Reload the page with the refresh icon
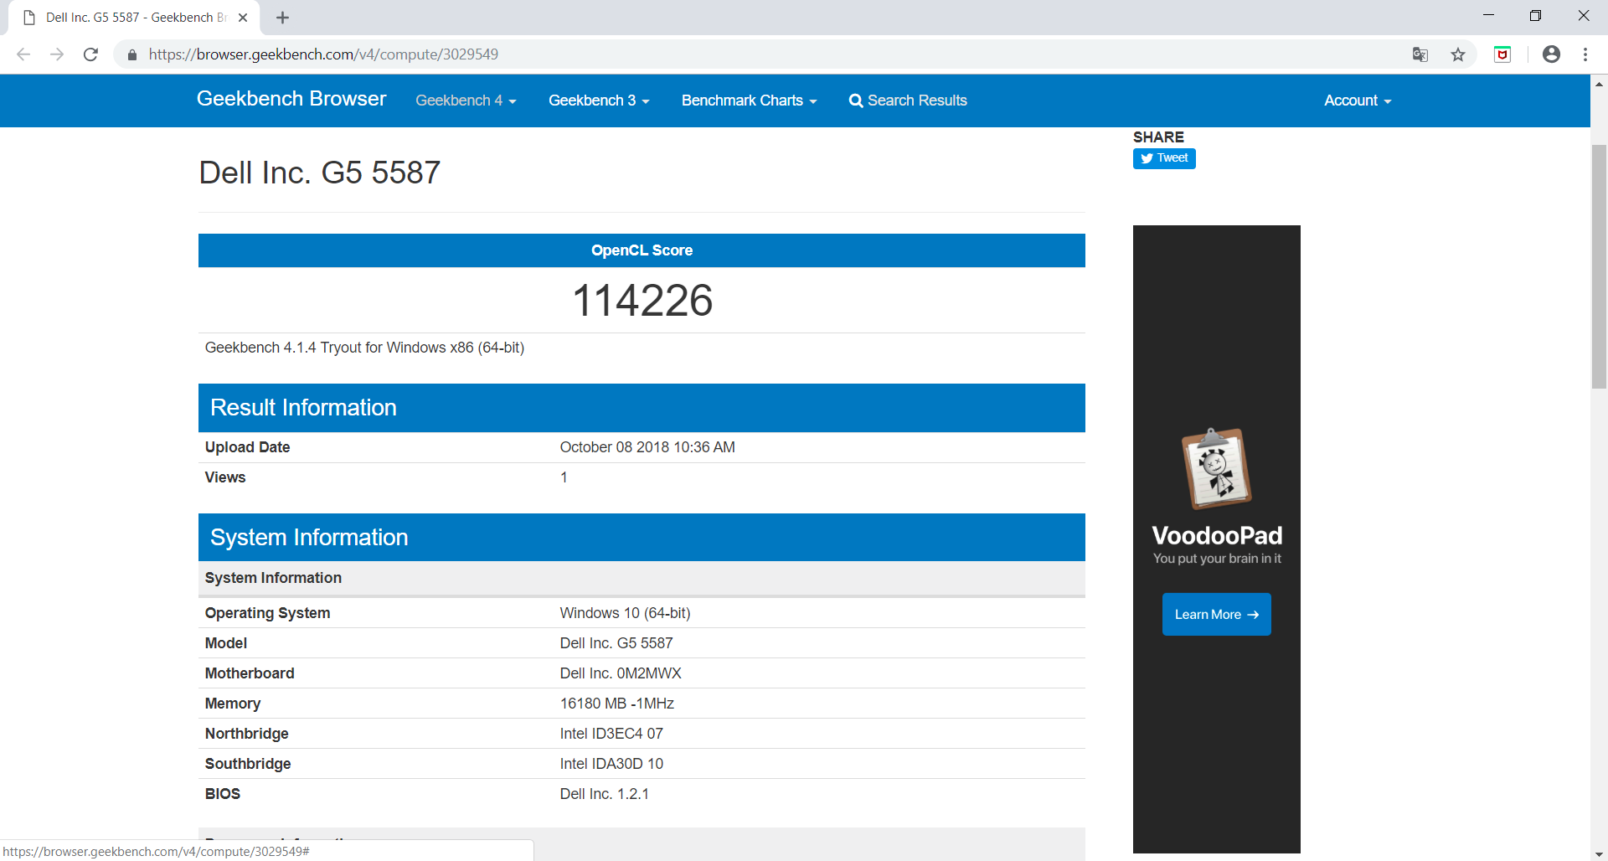 tap(90, 54)
